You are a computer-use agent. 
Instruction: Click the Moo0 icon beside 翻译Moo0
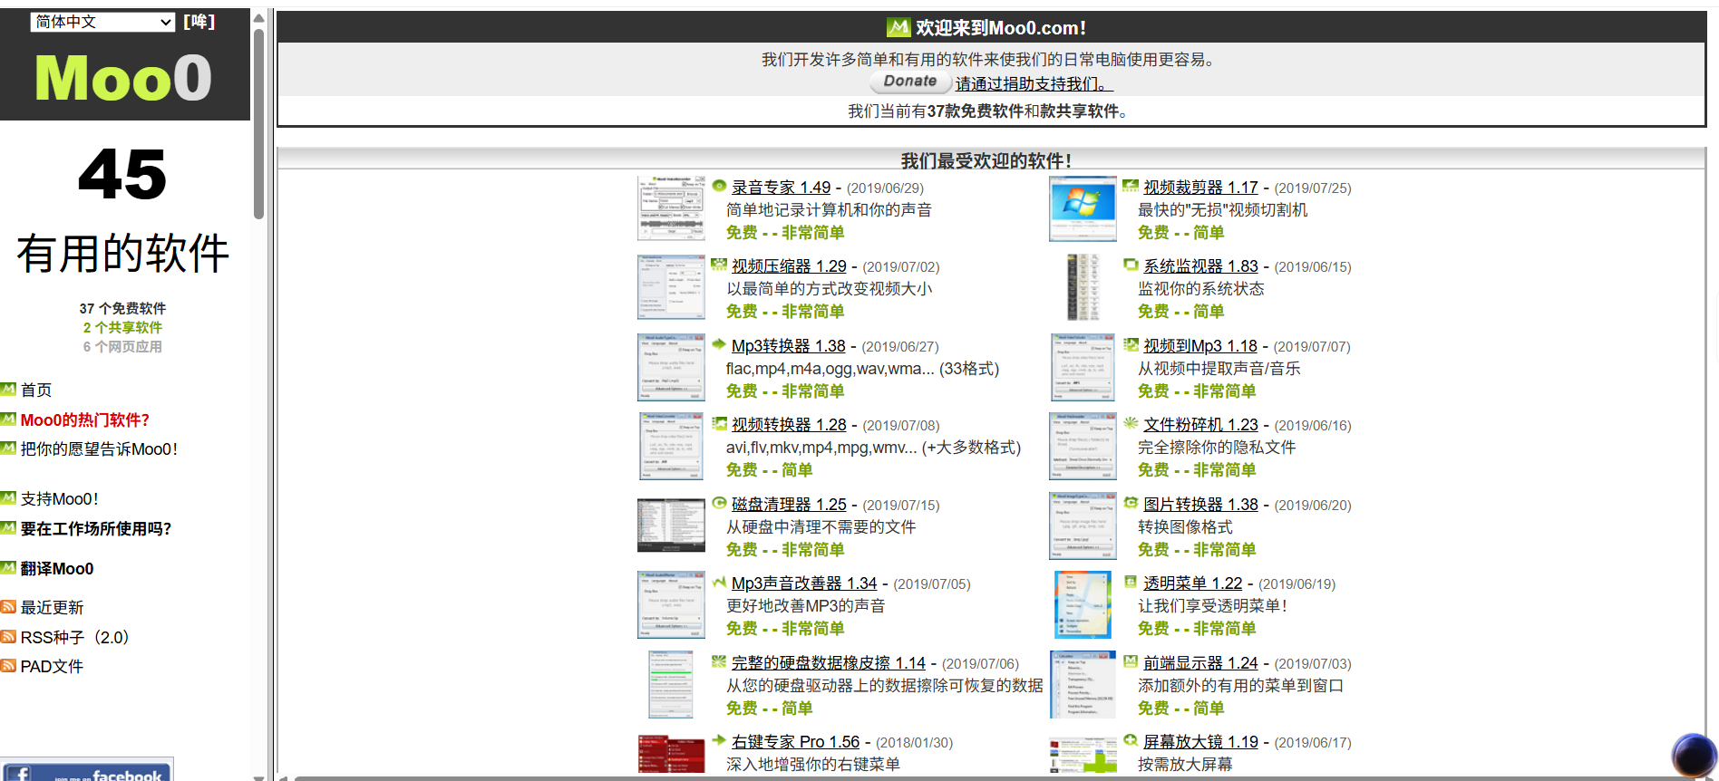(9, 568)
